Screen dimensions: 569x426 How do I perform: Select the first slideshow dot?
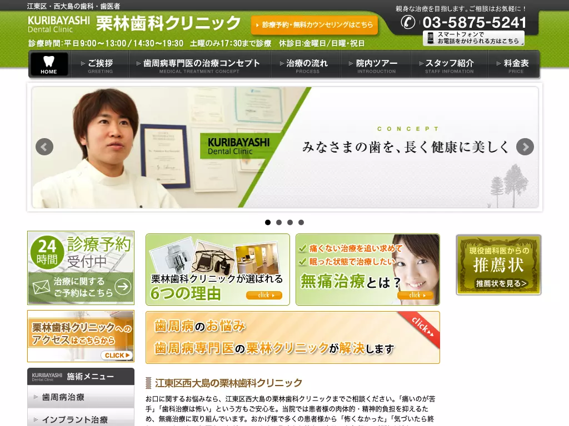pos(268,222)
